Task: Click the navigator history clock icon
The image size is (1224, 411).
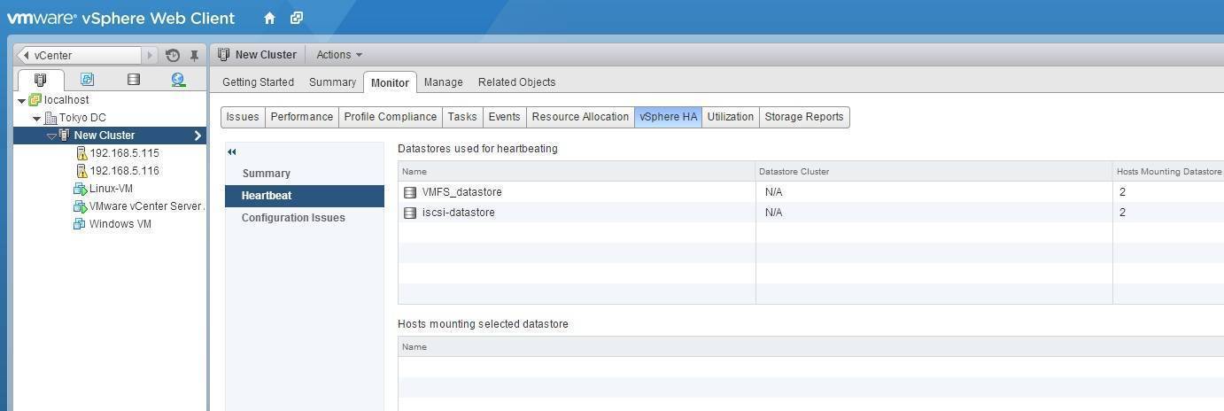Action: click(173, 55)
